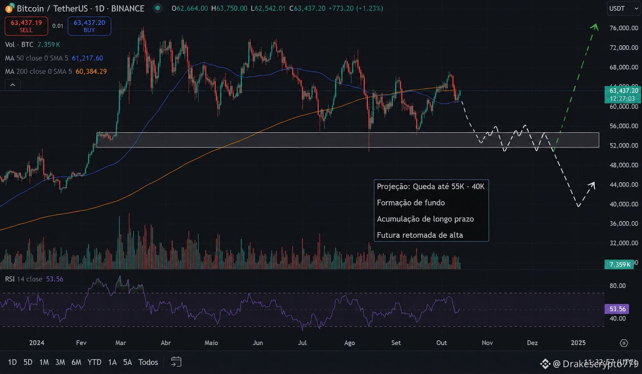Click the L62,542.01 low price value
This screenshot has height=374, width=642.
point(268,8)
